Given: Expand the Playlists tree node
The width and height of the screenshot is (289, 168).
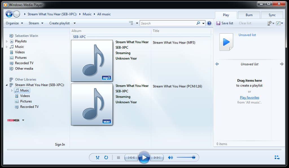Looking at the screenshot, I should pos(7,41).
